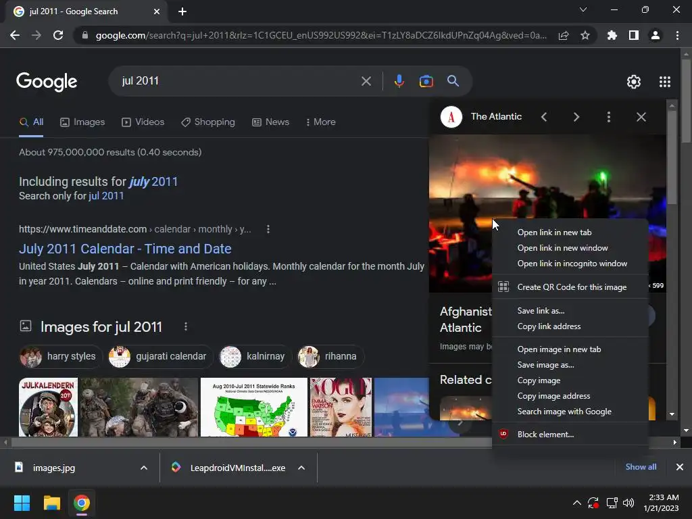Close the image preview panel
This screenshot has height=519, width=692.
point(641,117)
